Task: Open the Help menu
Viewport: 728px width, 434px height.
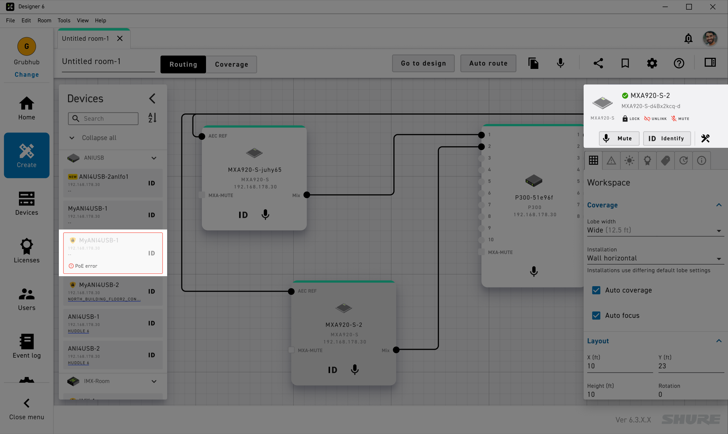Action: pos(101,21)
